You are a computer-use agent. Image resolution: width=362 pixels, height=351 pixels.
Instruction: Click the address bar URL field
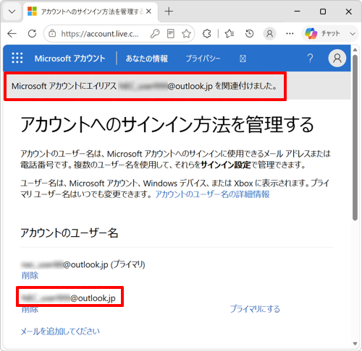[x=100, y=34]
